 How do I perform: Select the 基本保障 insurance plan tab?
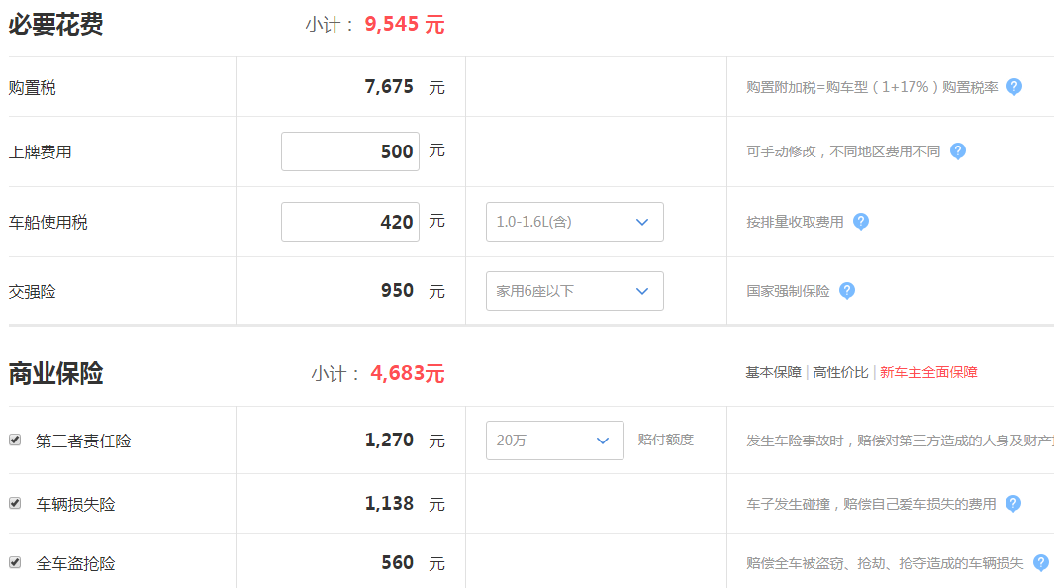click(773, 372)
